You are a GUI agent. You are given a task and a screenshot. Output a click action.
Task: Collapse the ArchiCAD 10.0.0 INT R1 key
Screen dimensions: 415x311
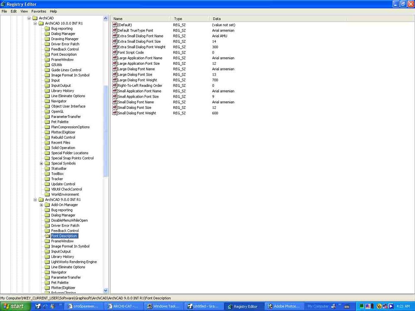(x=35, y=23)
